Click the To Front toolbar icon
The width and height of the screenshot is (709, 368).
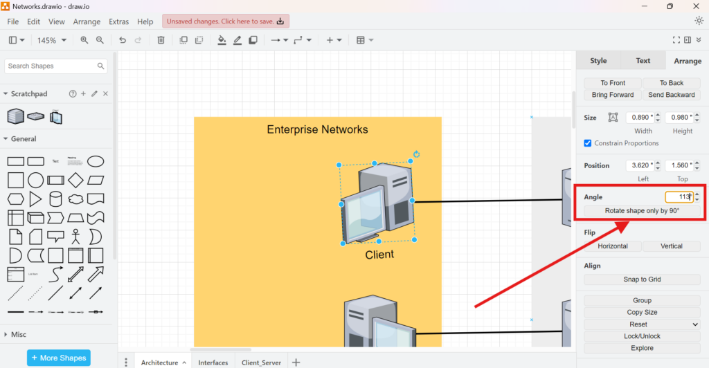point(183,40)
